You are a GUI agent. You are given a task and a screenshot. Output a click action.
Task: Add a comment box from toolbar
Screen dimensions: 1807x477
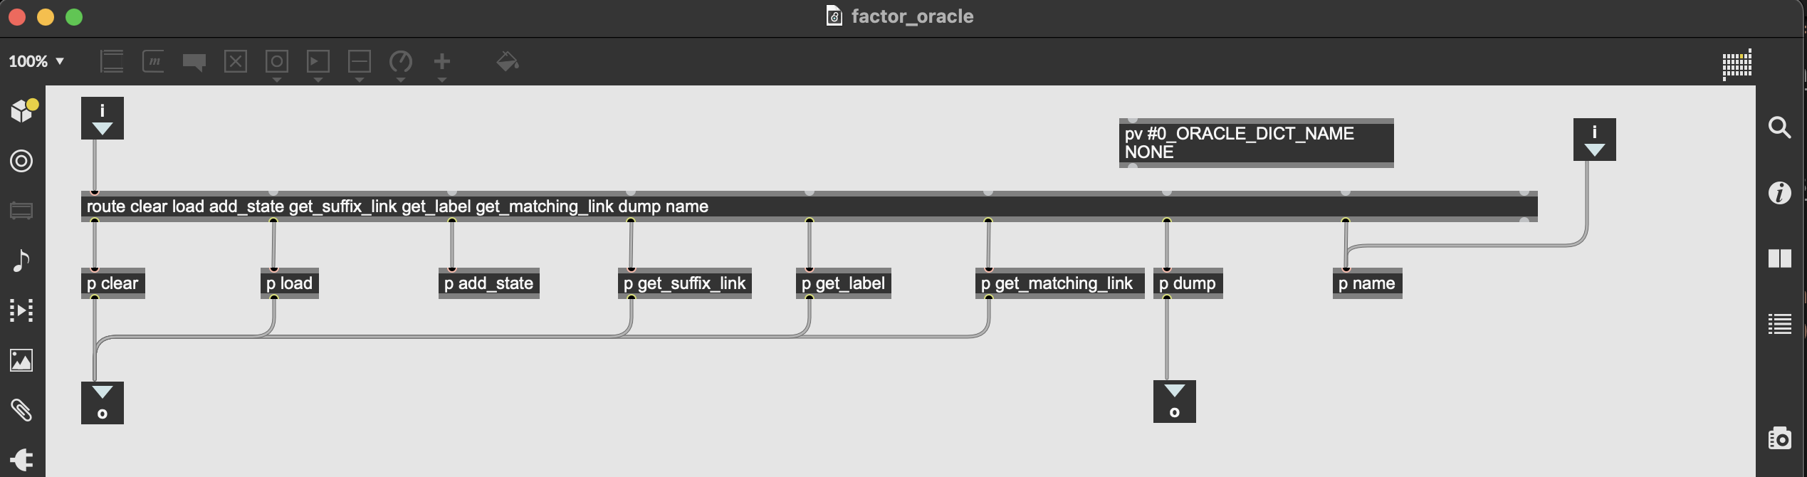click(194, 62)
